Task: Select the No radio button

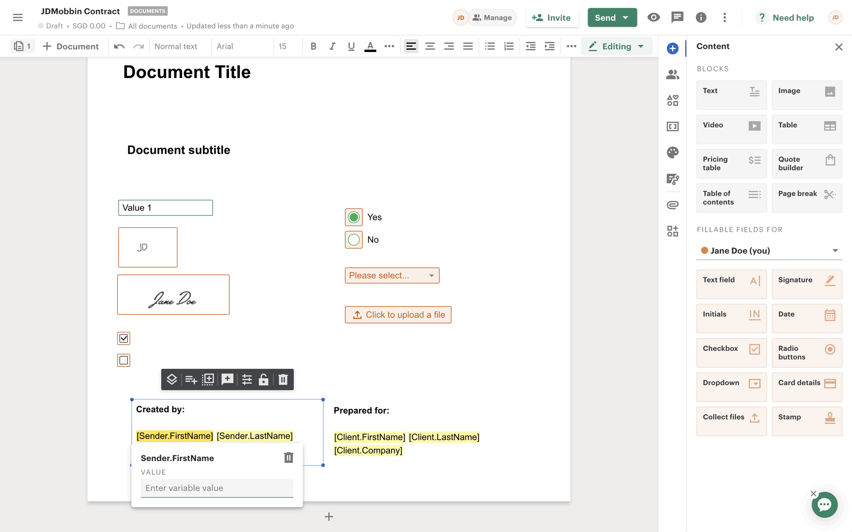Action: point(354,240)
